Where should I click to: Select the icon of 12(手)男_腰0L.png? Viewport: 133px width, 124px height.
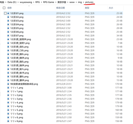(x=8, y=76)
